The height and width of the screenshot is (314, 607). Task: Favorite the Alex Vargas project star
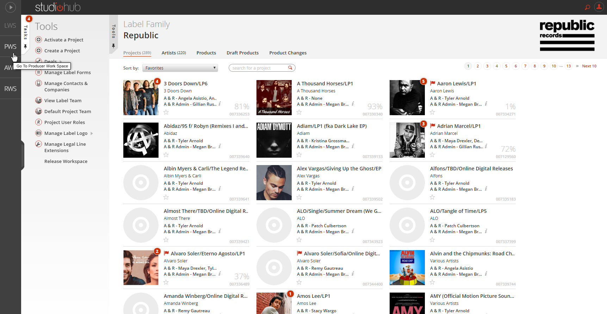pos(299,197)
